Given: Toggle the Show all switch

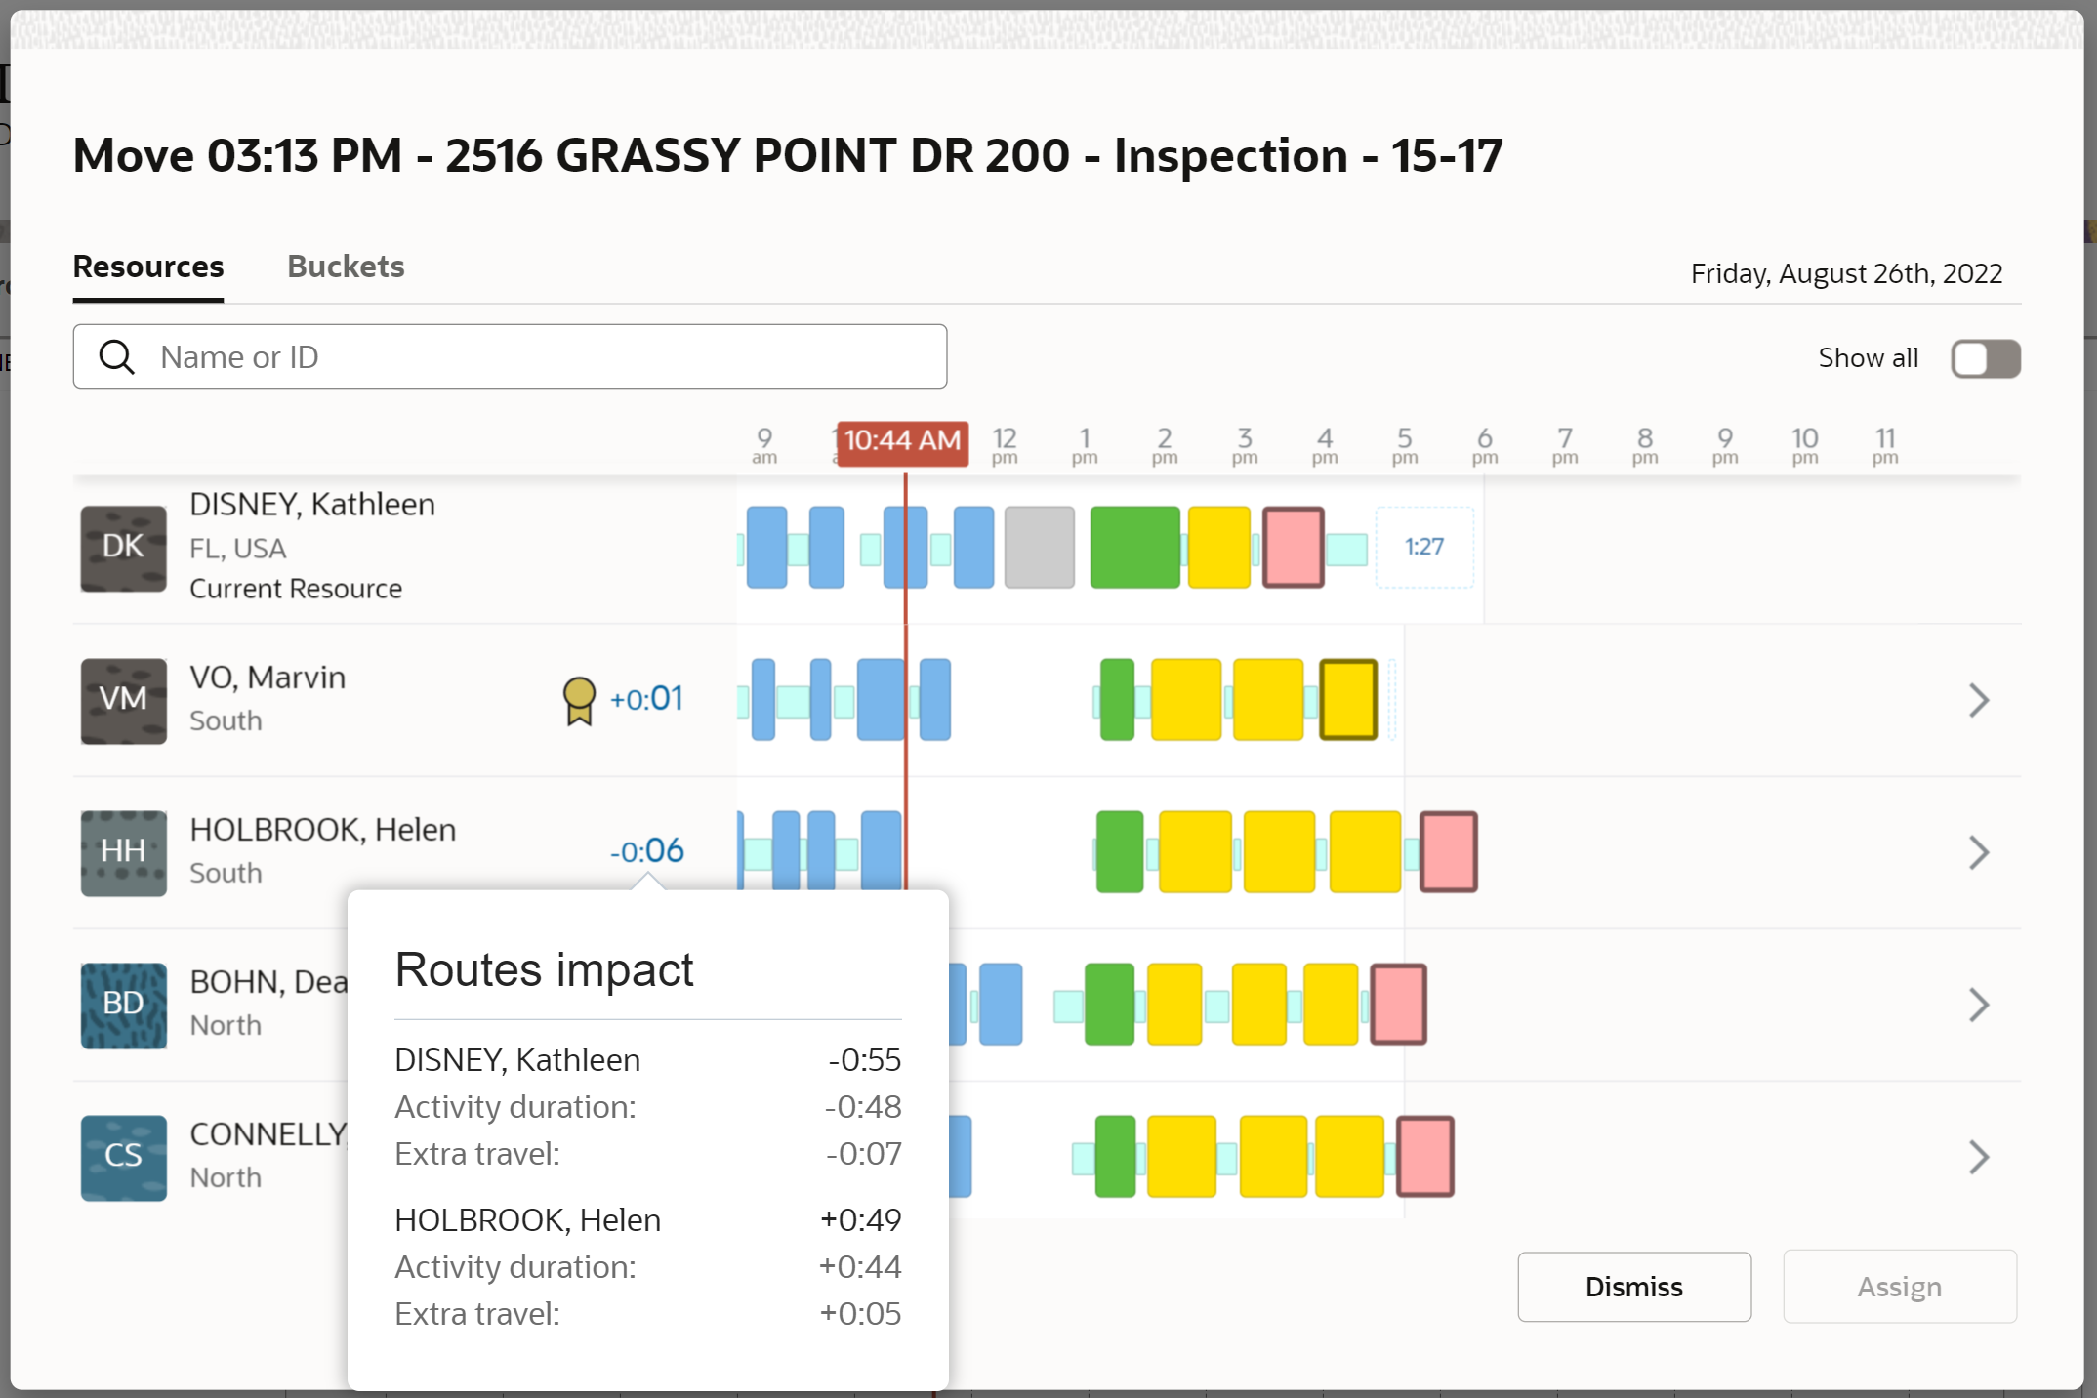Looking at the screenshot, I should coord(1985,358).
